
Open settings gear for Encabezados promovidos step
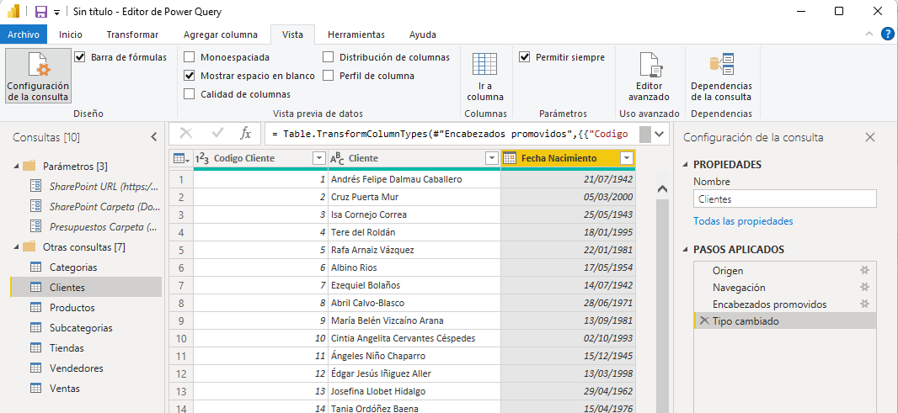pos(865,304)
